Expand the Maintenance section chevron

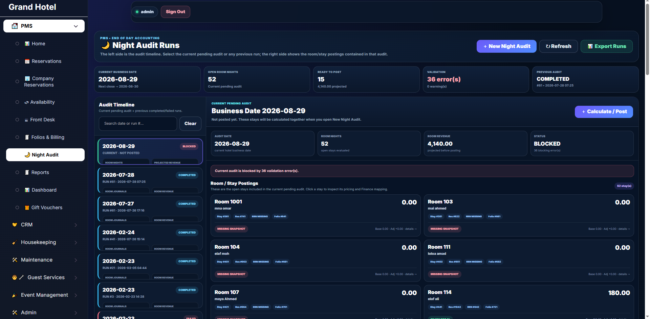tap(76, 260)
